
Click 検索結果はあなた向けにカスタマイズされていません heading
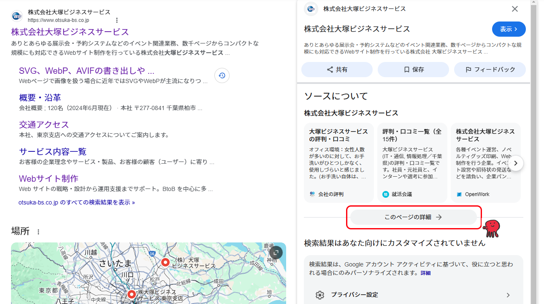click(x=395, y=243)
